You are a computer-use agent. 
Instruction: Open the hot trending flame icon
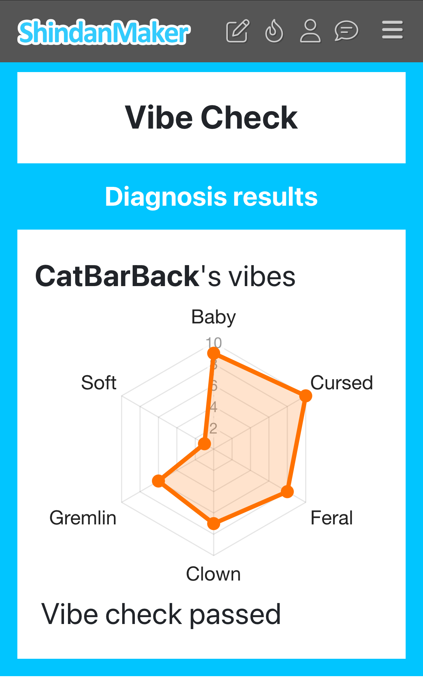click(x=274, y=32)
